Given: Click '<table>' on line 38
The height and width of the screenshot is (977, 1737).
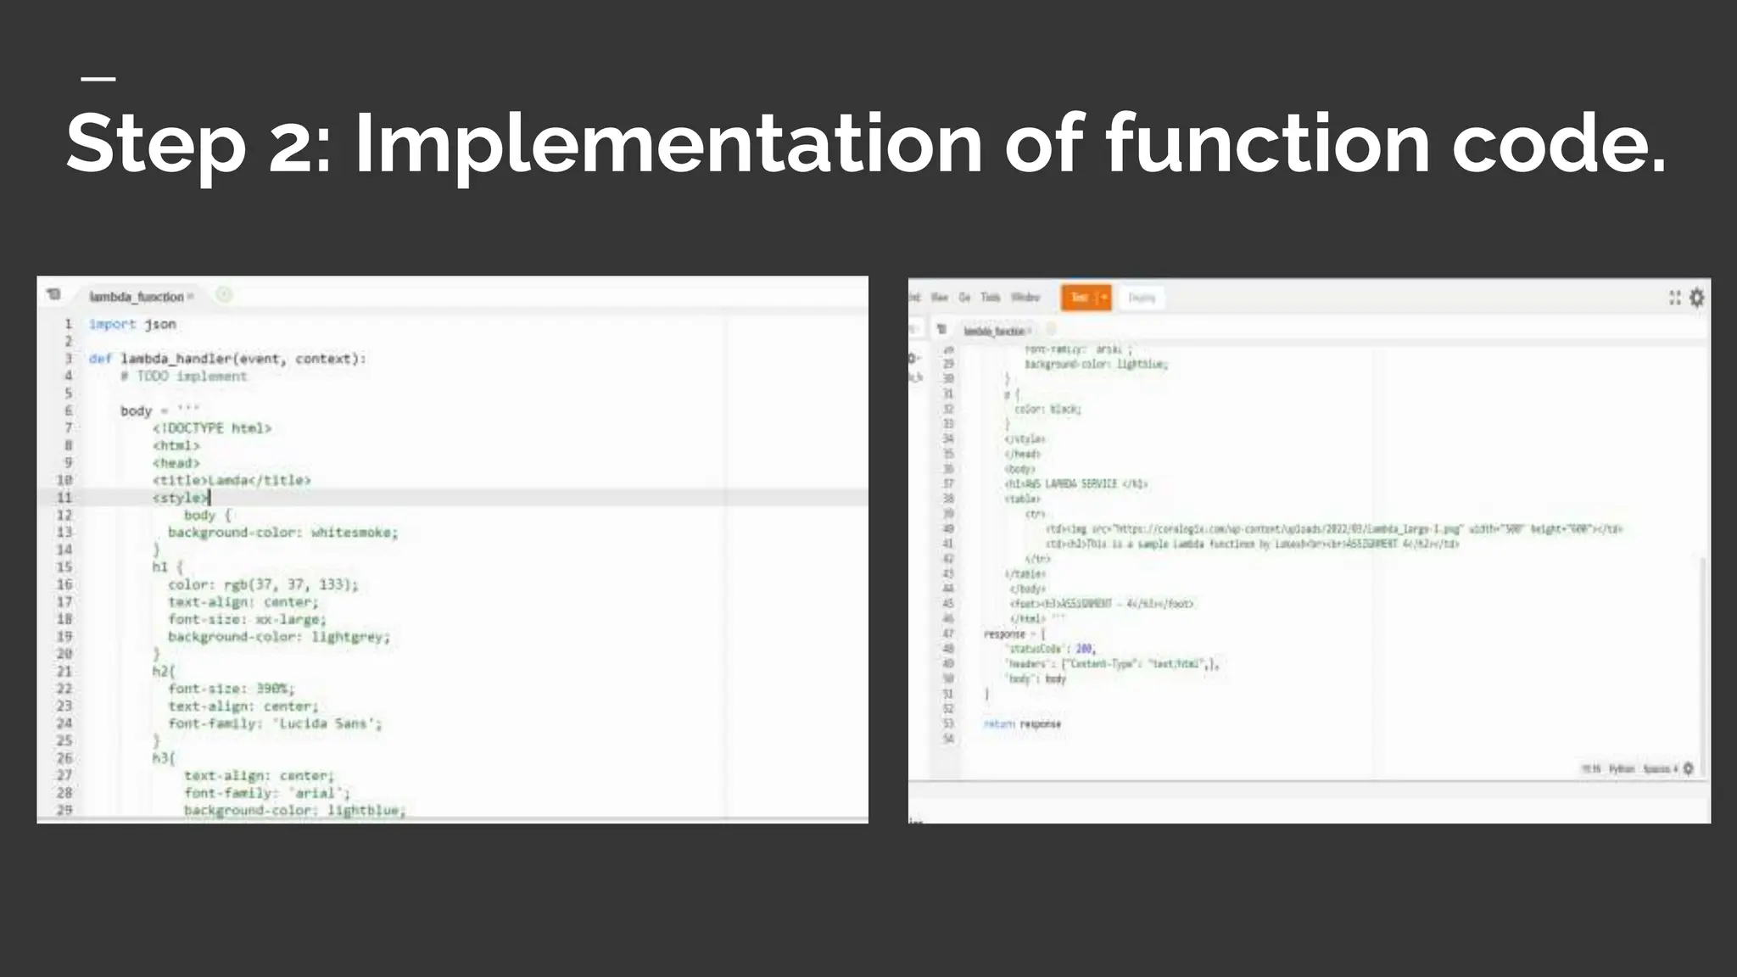Looking at the screenshot, I should (x=1023, y=499).
